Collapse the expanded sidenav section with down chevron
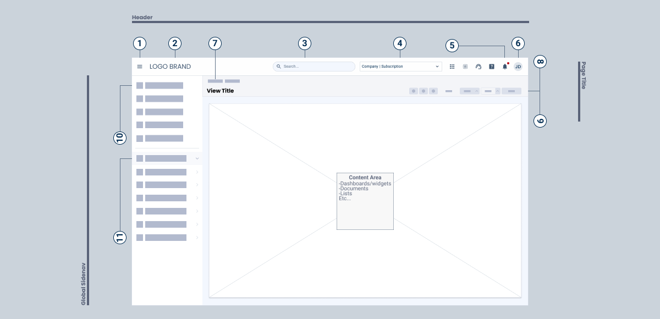Screen dimensions: 660x319 (x=197, y=158)
